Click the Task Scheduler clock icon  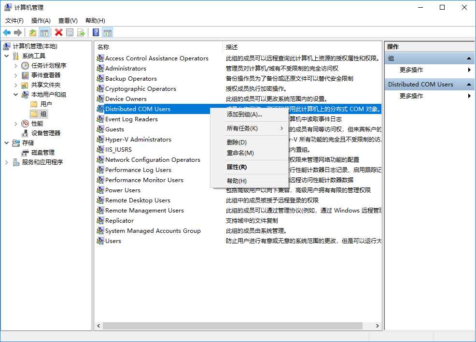tap(25, 66)
